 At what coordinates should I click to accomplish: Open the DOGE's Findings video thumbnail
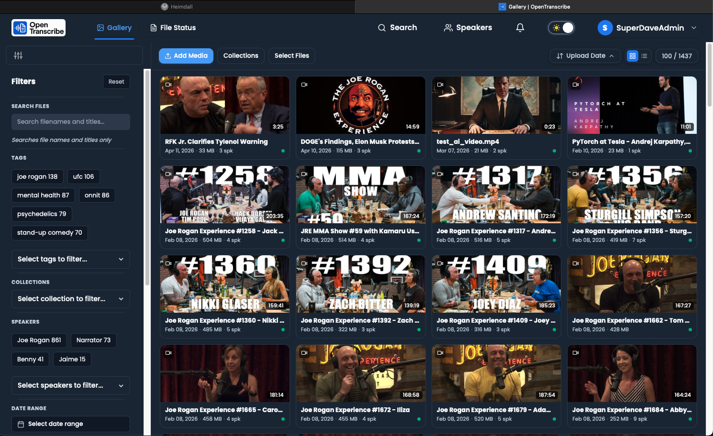click(x=361, y=105)
